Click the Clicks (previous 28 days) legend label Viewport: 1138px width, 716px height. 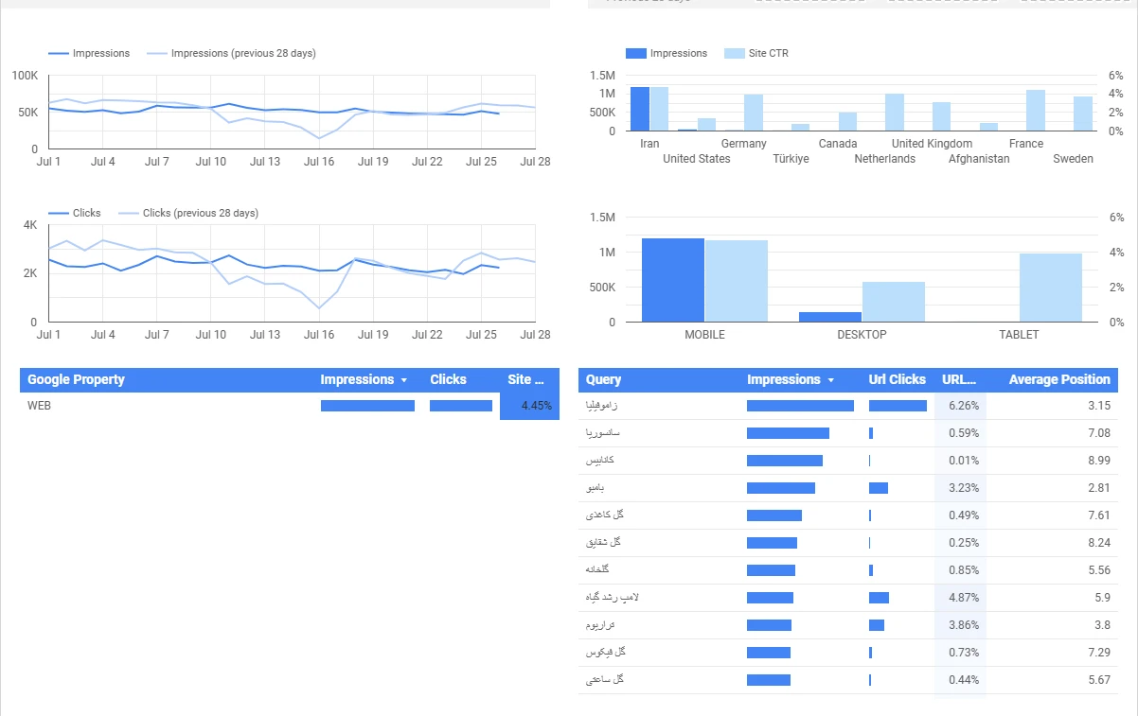[x=201, y=213]
